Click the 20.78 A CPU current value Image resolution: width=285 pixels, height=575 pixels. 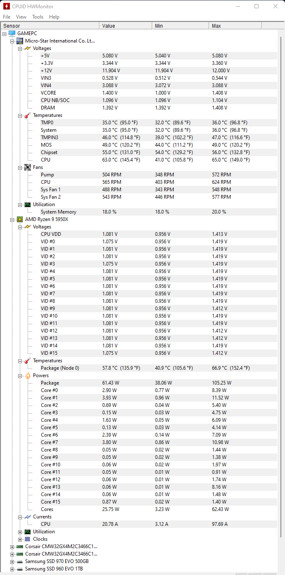[111, 524]
